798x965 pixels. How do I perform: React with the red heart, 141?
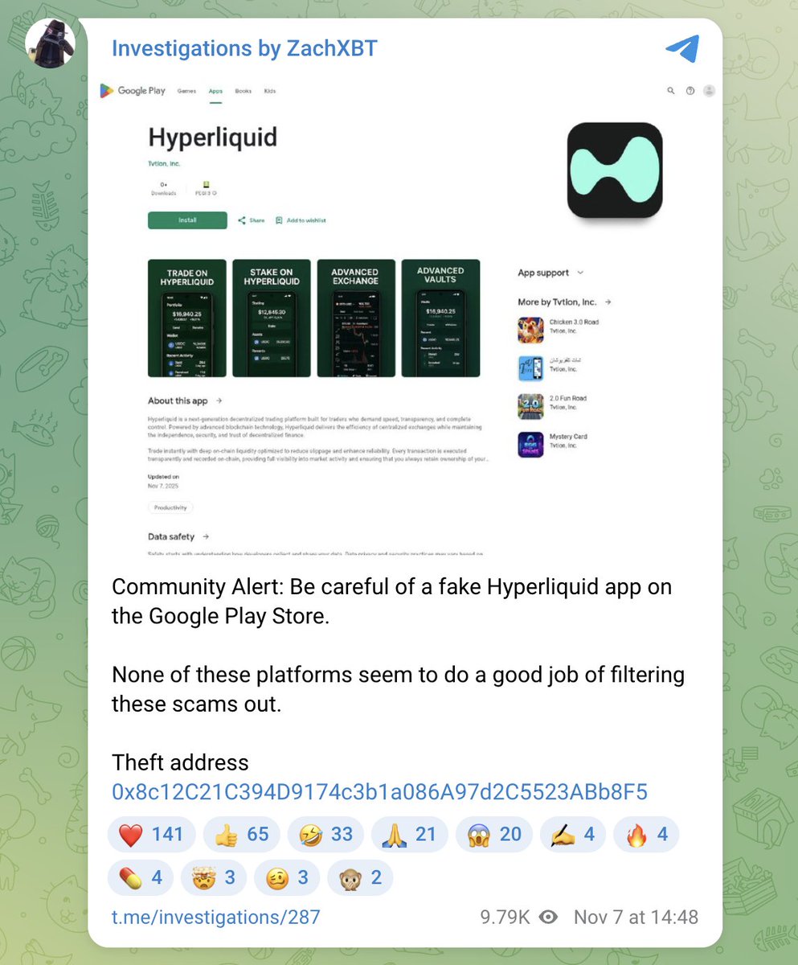[x=152, y=834]
